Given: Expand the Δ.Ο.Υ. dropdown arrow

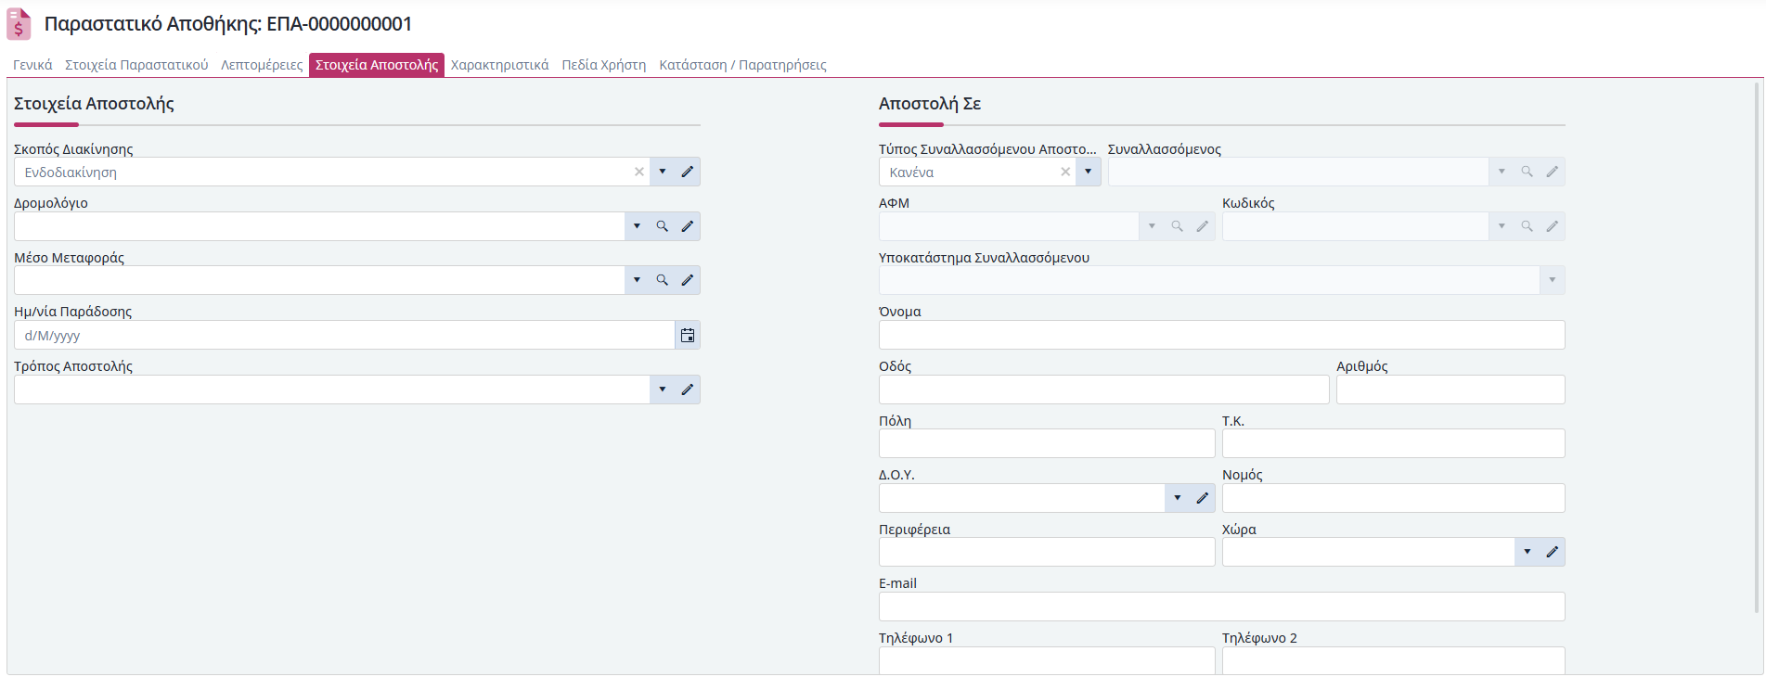Looking at the screenshot, I should click(1178, 498).
